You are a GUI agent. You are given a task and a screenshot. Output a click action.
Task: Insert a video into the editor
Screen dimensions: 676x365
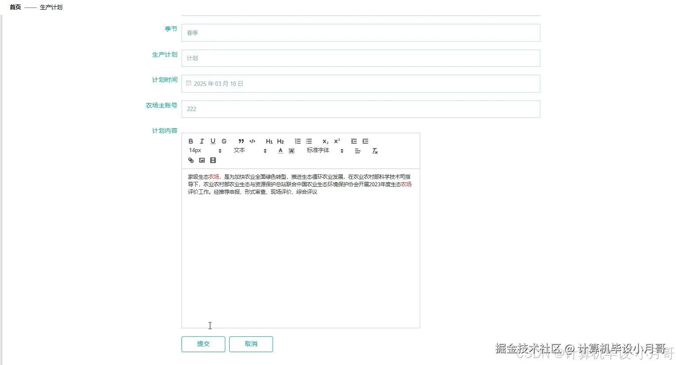[x=213, y=160]
